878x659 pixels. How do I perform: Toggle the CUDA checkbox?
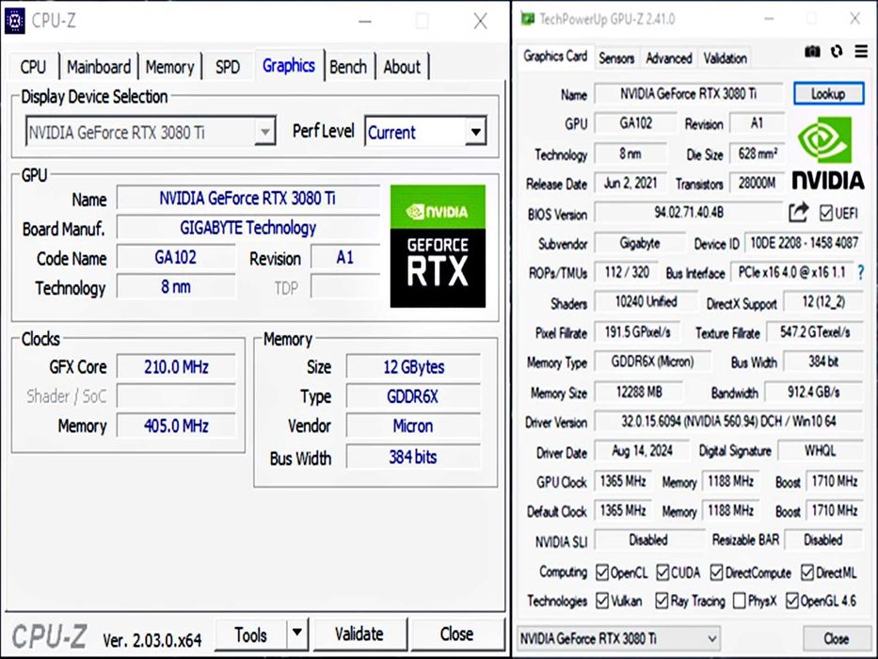pos(662,572)
